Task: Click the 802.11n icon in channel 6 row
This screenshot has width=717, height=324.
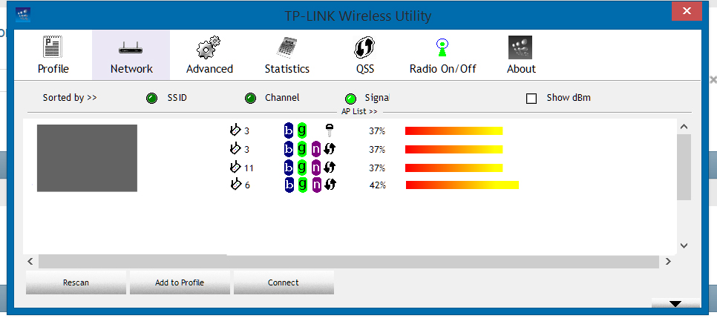Action: [x=316, y=185]
